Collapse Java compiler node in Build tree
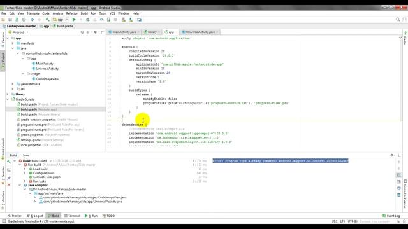The width and height of the screenshot is (408, 229). click(x=20, y=185)
